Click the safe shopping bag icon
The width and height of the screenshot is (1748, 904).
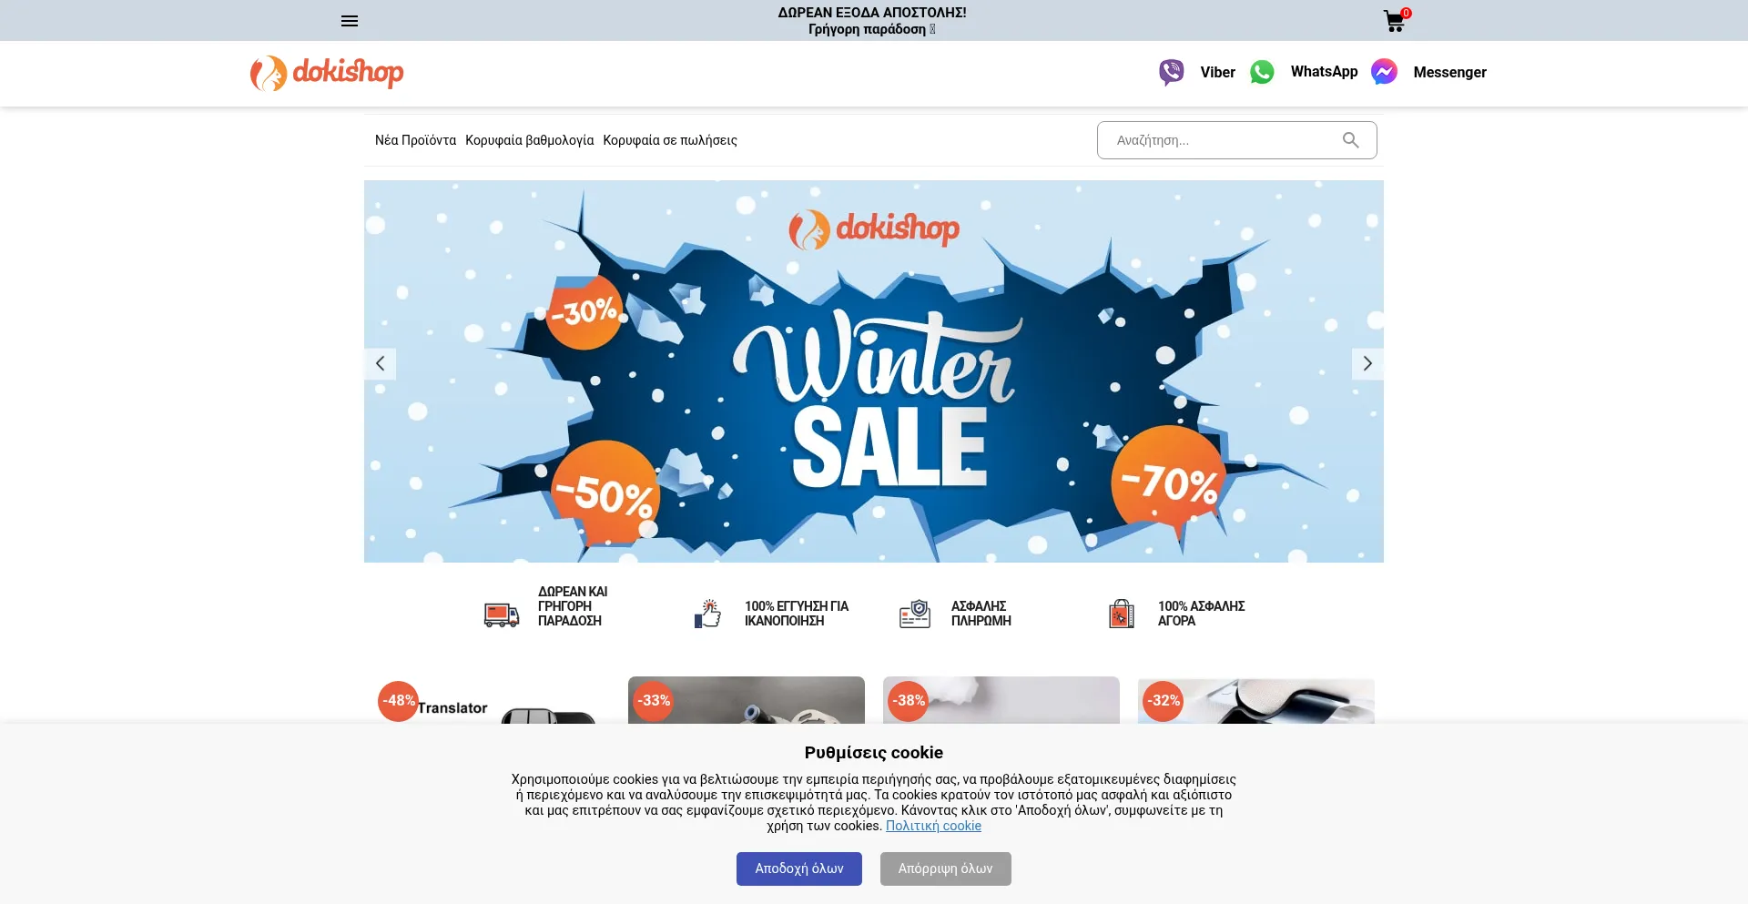(1122, 614)
